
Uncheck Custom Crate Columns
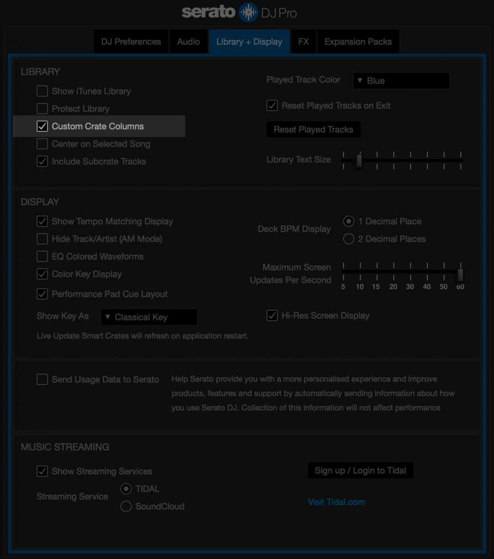(42, 126)
